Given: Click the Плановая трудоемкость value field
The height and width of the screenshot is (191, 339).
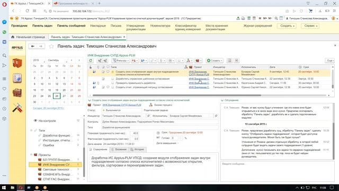Looking at the screenshot, I should point(134,133).
